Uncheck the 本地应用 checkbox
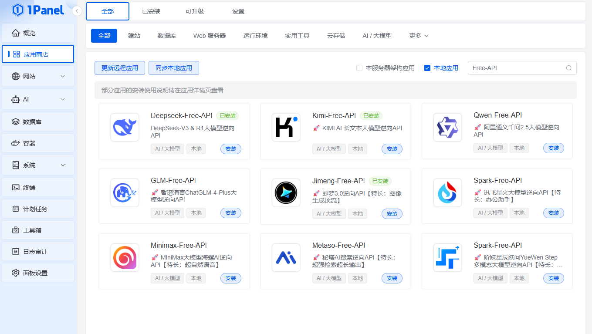The width and height of the screenshot is (592, 334). pos(427,68)
